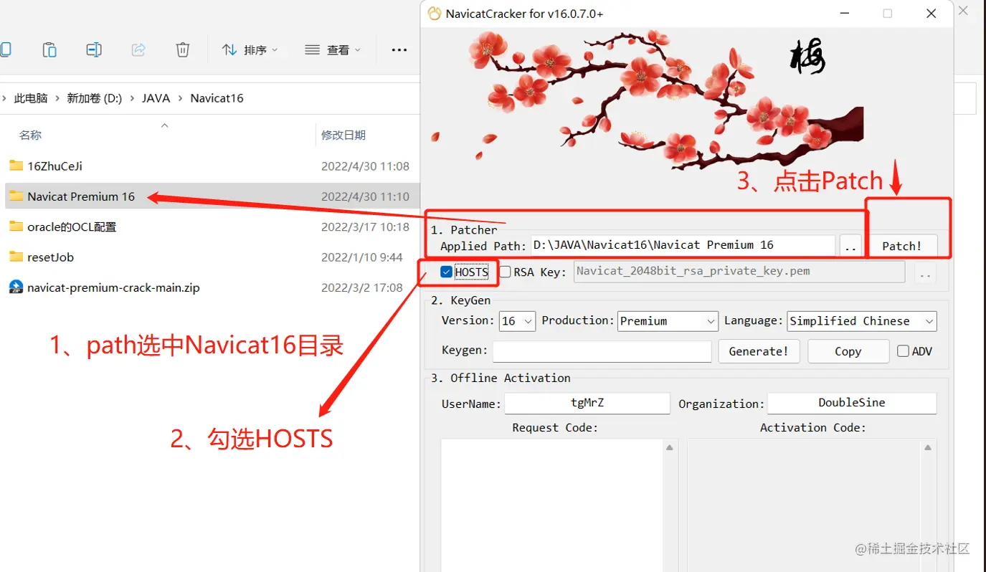Open the 查看 view menu
The image size is (986, 572).
click(333, 49)
